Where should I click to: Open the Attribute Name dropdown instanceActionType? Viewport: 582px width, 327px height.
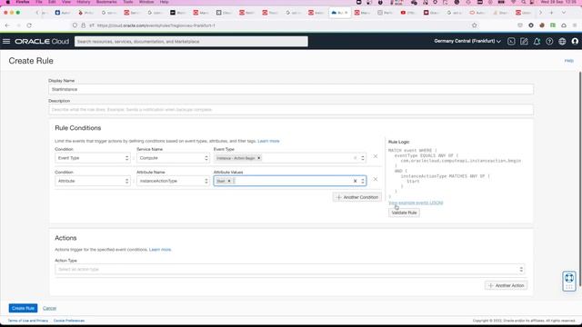173,181
